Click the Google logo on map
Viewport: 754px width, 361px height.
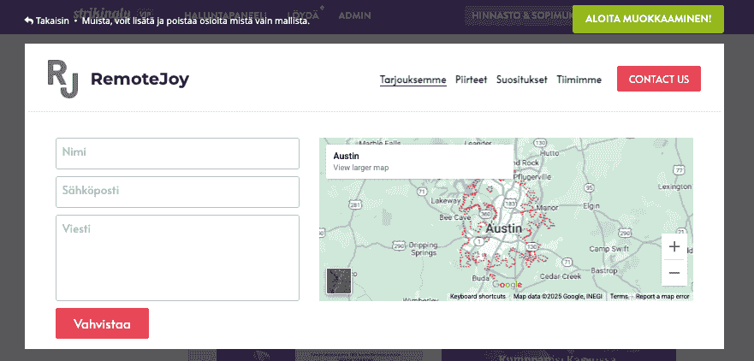(507, 285)
